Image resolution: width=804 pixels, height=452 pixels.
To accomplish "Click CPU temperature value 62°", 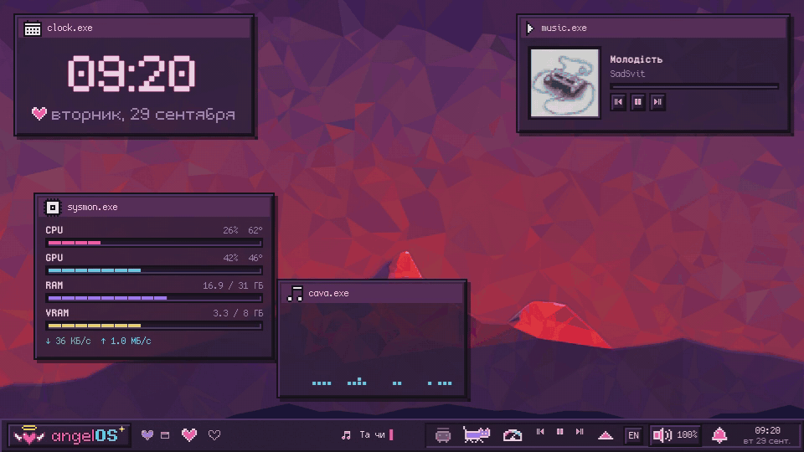I will pyautogui.click(x=255, y=231).
